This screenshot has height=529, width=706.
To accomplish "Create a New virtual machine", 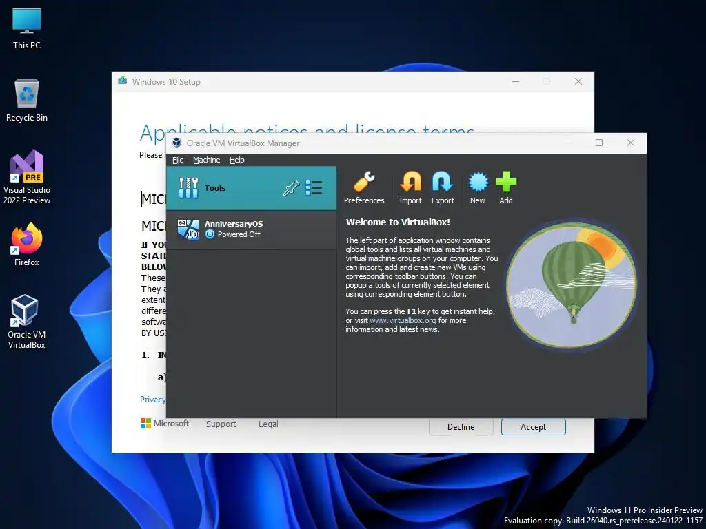I will [x=477, y=188].
